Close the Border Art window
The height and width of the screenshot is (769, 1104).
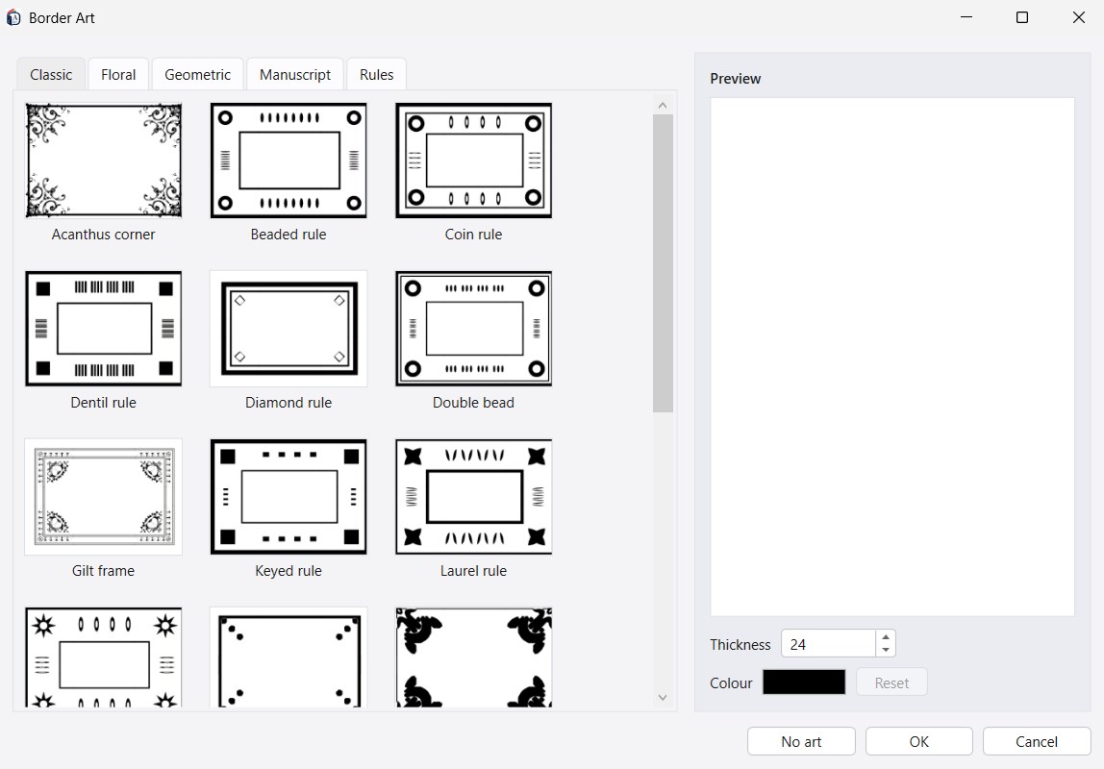pyautogui.click(x=1079, y=17)
